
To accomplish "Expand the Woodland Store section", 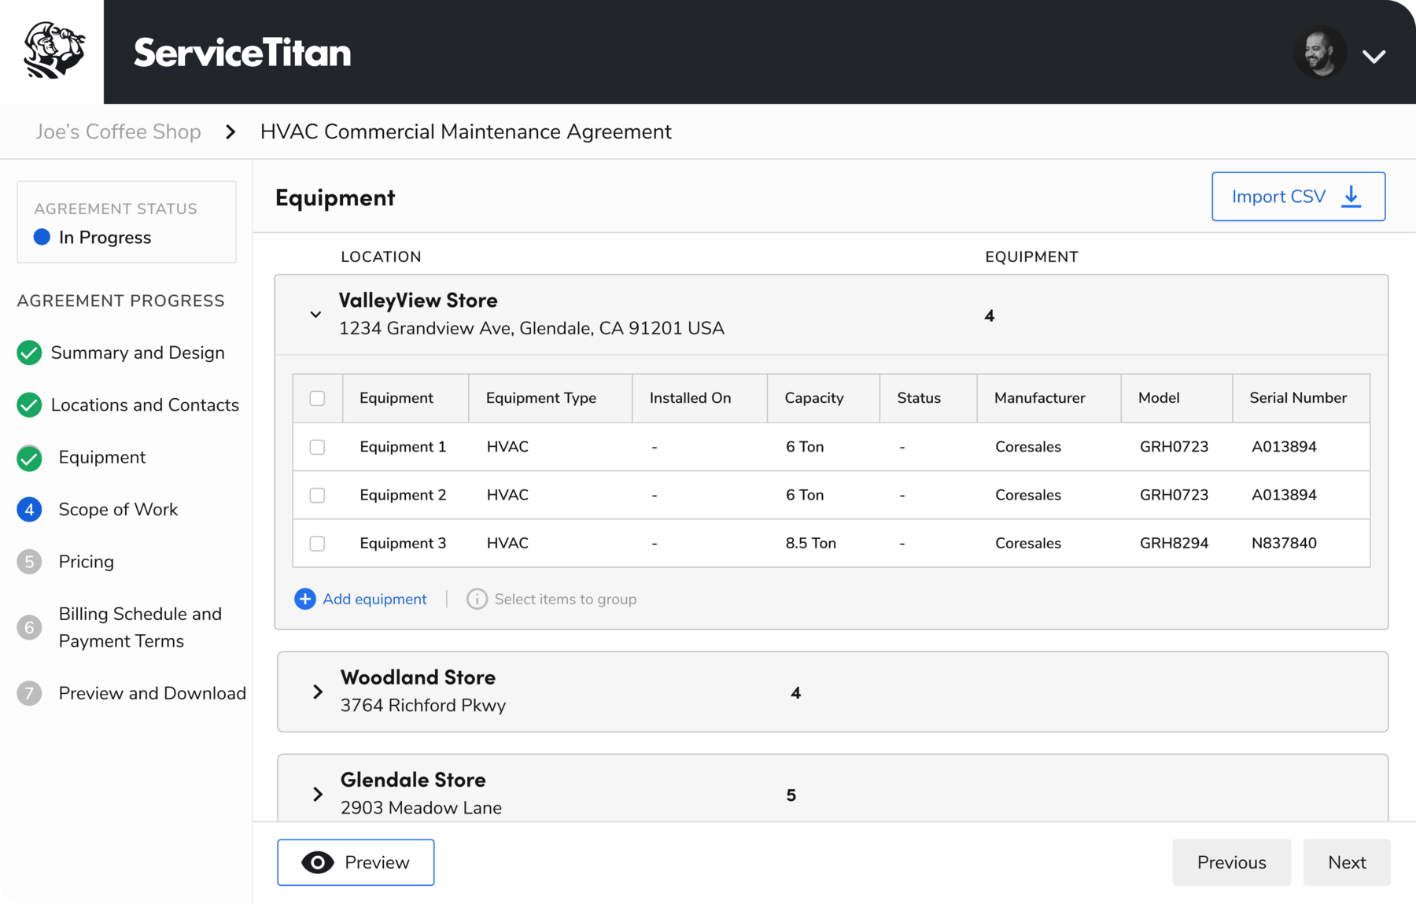I will [318, 692].
